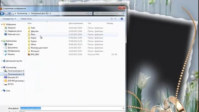Open the Упорядочить menu
The height and width of the screenshot is (112, 199).
pyautogui.click(x=9, y=19)
